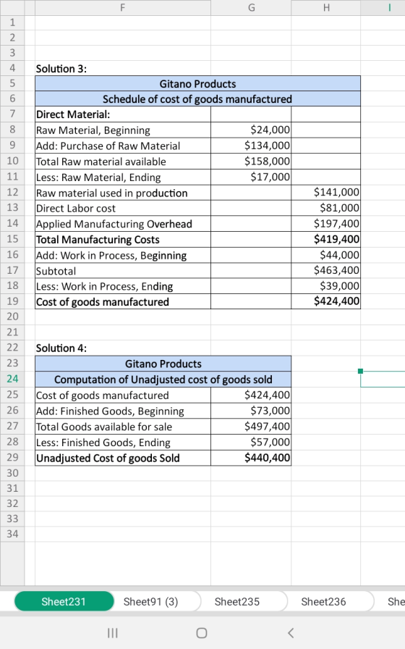Open the Sheet91 (3) tab

151,601
